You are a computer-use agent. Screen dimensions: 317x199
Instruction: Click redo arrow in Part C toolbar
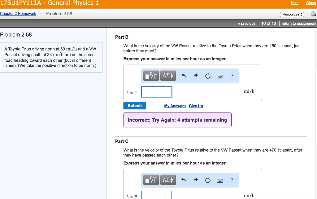[x=196, y=180]
